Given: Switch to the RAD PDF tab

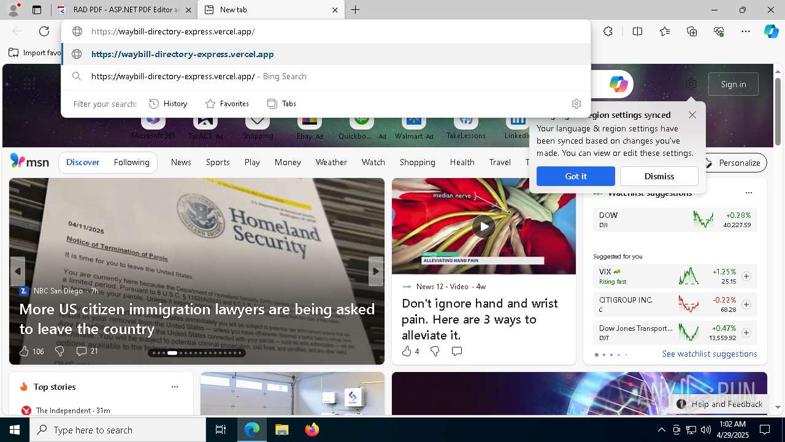Looking at the screenshot, I should pyautogui.click(x=124, y=10).
